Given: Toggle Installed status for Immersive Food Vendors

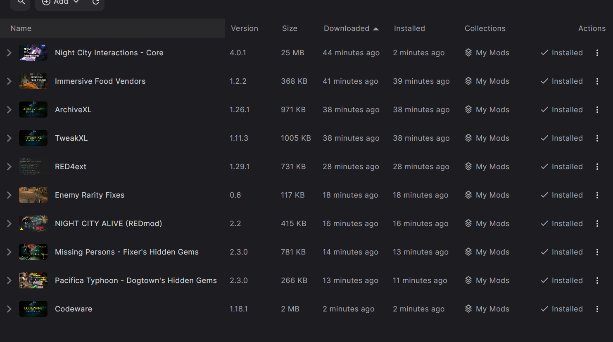Looking at the screenshot, I should (562, 81).
